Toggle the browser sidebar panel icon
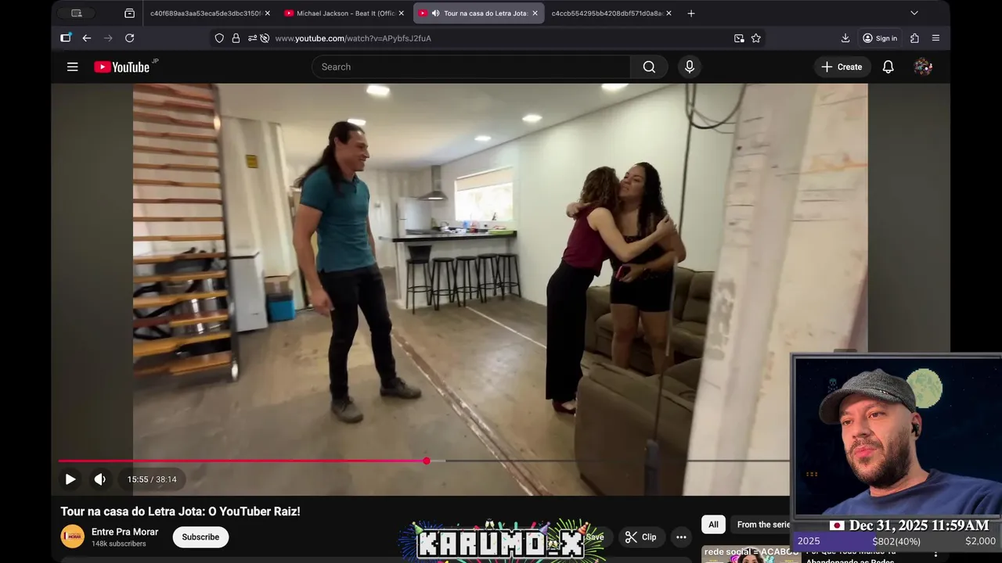1002x563 pixels. coord(66,38)
